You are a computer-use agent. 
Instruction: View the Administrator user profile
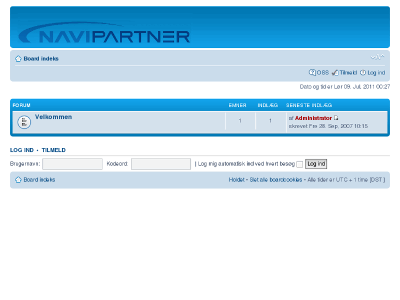[x=313, y=118]
